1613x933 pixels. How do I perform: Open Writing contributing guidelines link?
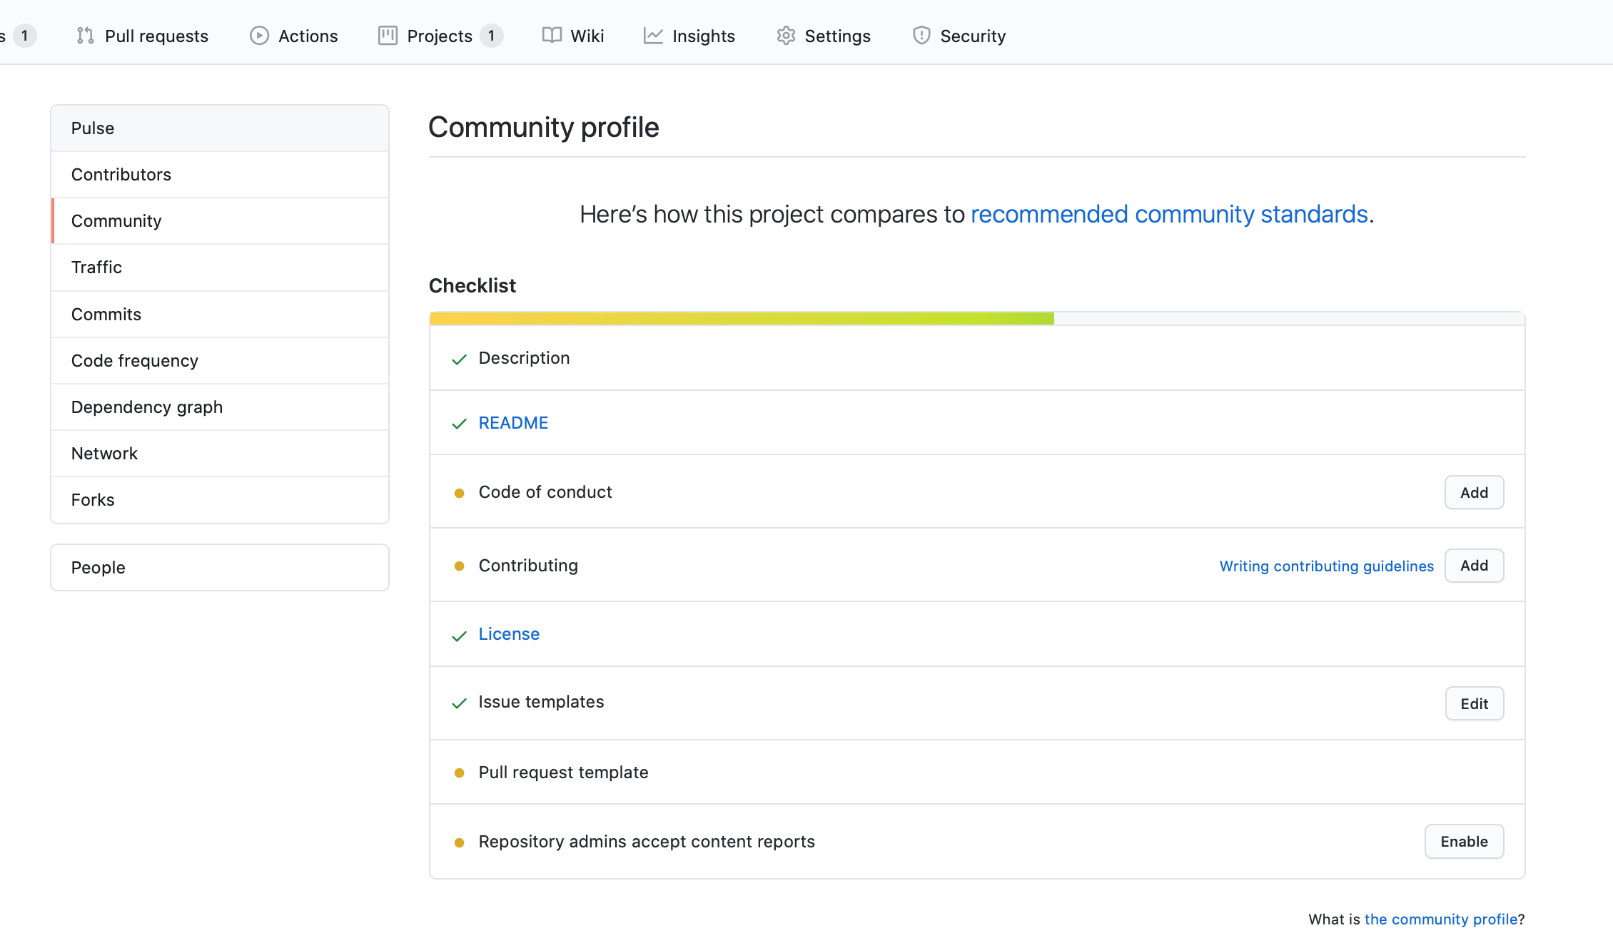tap(1326, 566)
